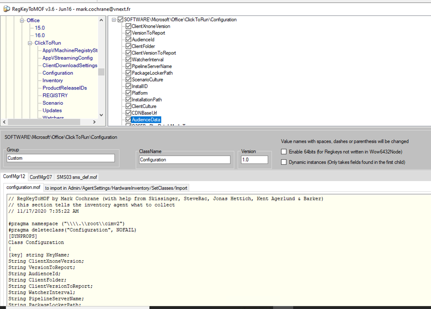Click the 'String WatcherInterval;' line

(x=42, y=292)
